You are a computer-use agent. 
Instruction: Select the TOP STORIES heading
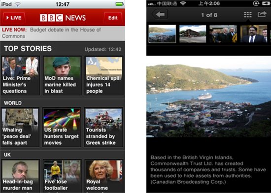pyautogui.click(x=28, y=49)
